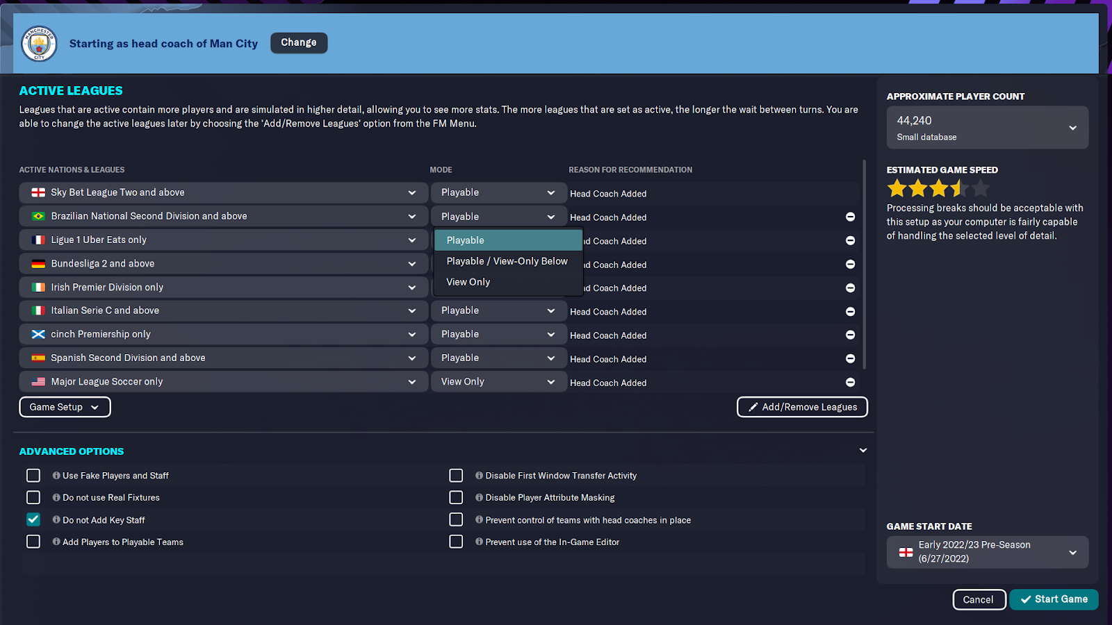Open Sky Bet League Two league dropdown
This screenshot has height=625, width=1112.
pyautogui.click(x=223, y=192)
